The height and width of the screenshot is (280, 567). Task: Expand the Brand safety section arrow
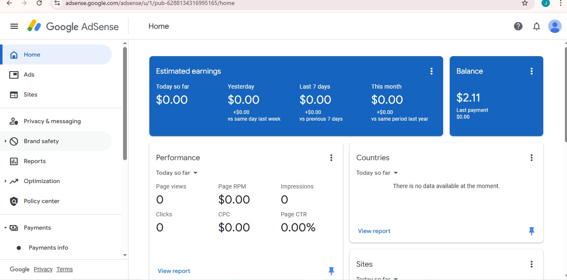5,141
